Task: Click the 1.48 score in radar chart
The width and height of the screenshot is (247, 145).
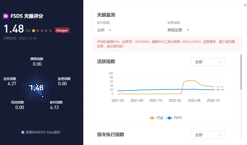Action: click(x=37, y=88)
